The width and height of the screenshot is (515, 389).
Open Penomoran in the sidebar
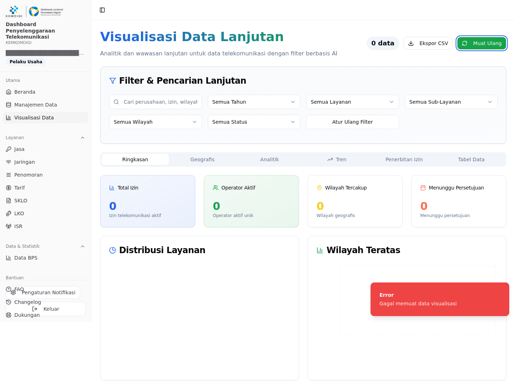(x=45, y=175)
